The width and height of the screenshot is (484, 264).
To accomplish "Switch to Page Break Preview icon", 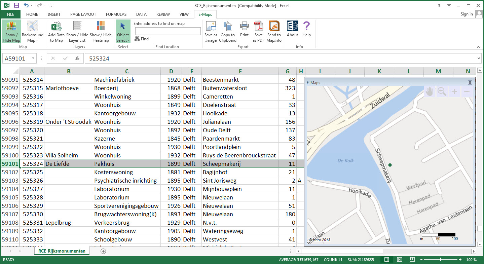I will tap(412, 260).
